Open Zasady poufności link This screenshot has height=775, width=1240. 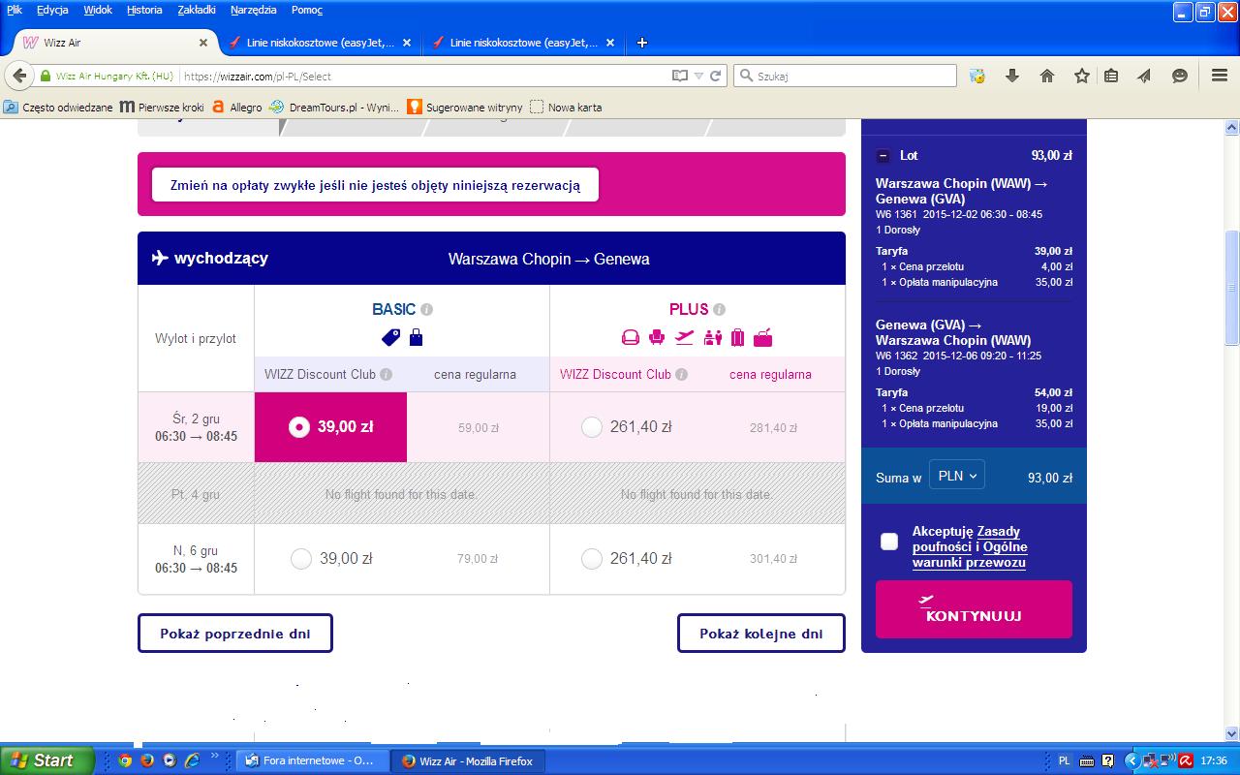(x=967, y=540)
